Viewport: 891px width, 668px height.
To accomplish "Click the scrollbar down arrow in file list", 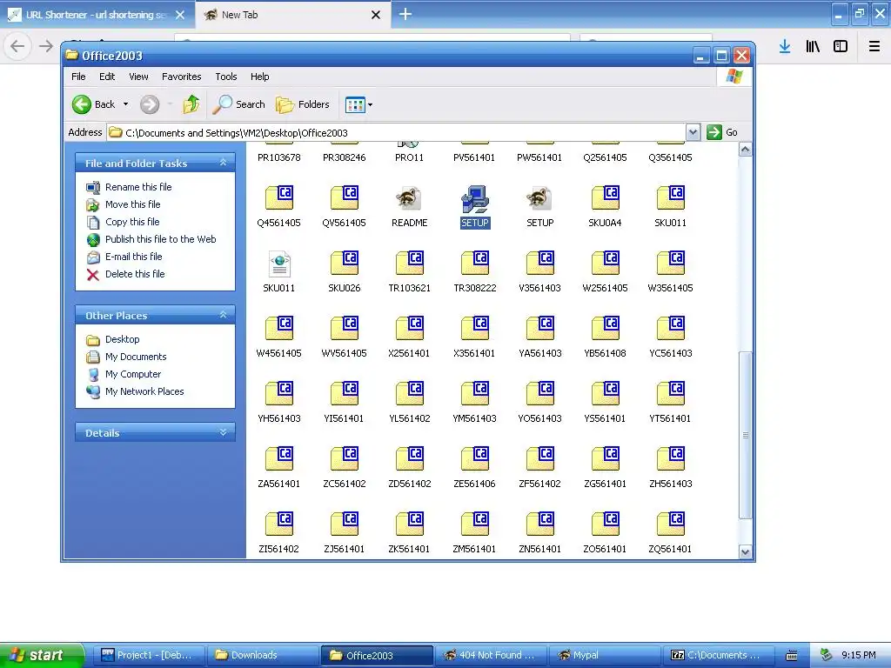I will [745, 551].
